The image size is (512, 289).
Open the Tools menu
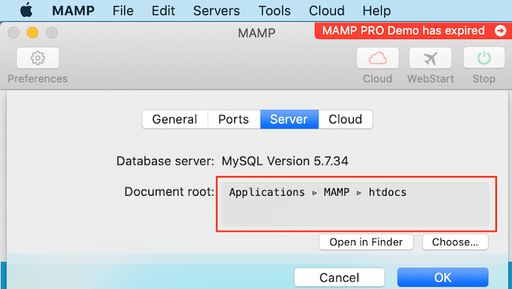(275, 11)
